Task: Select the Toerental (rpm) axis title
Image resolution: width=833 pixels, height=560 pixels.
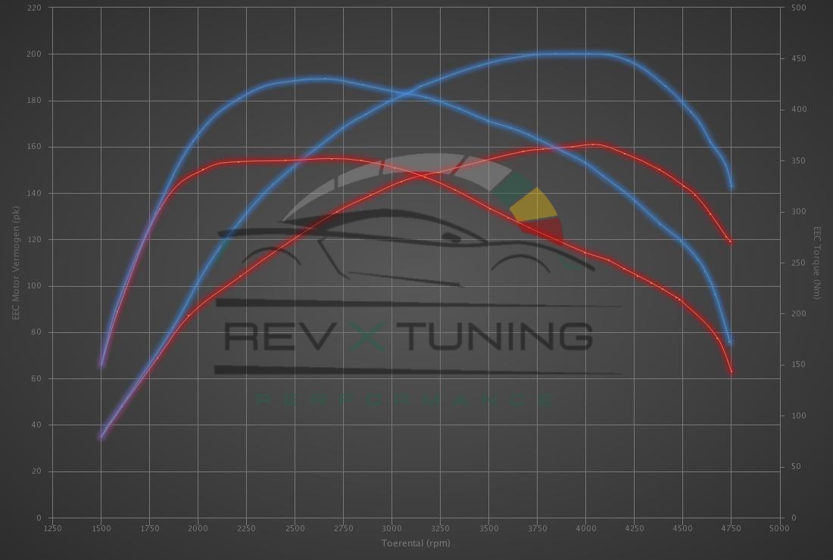Action: [x=416, y=543]
